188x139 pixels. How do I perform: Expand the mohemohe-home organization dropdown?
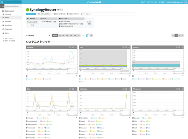click(x=13, y=6)
